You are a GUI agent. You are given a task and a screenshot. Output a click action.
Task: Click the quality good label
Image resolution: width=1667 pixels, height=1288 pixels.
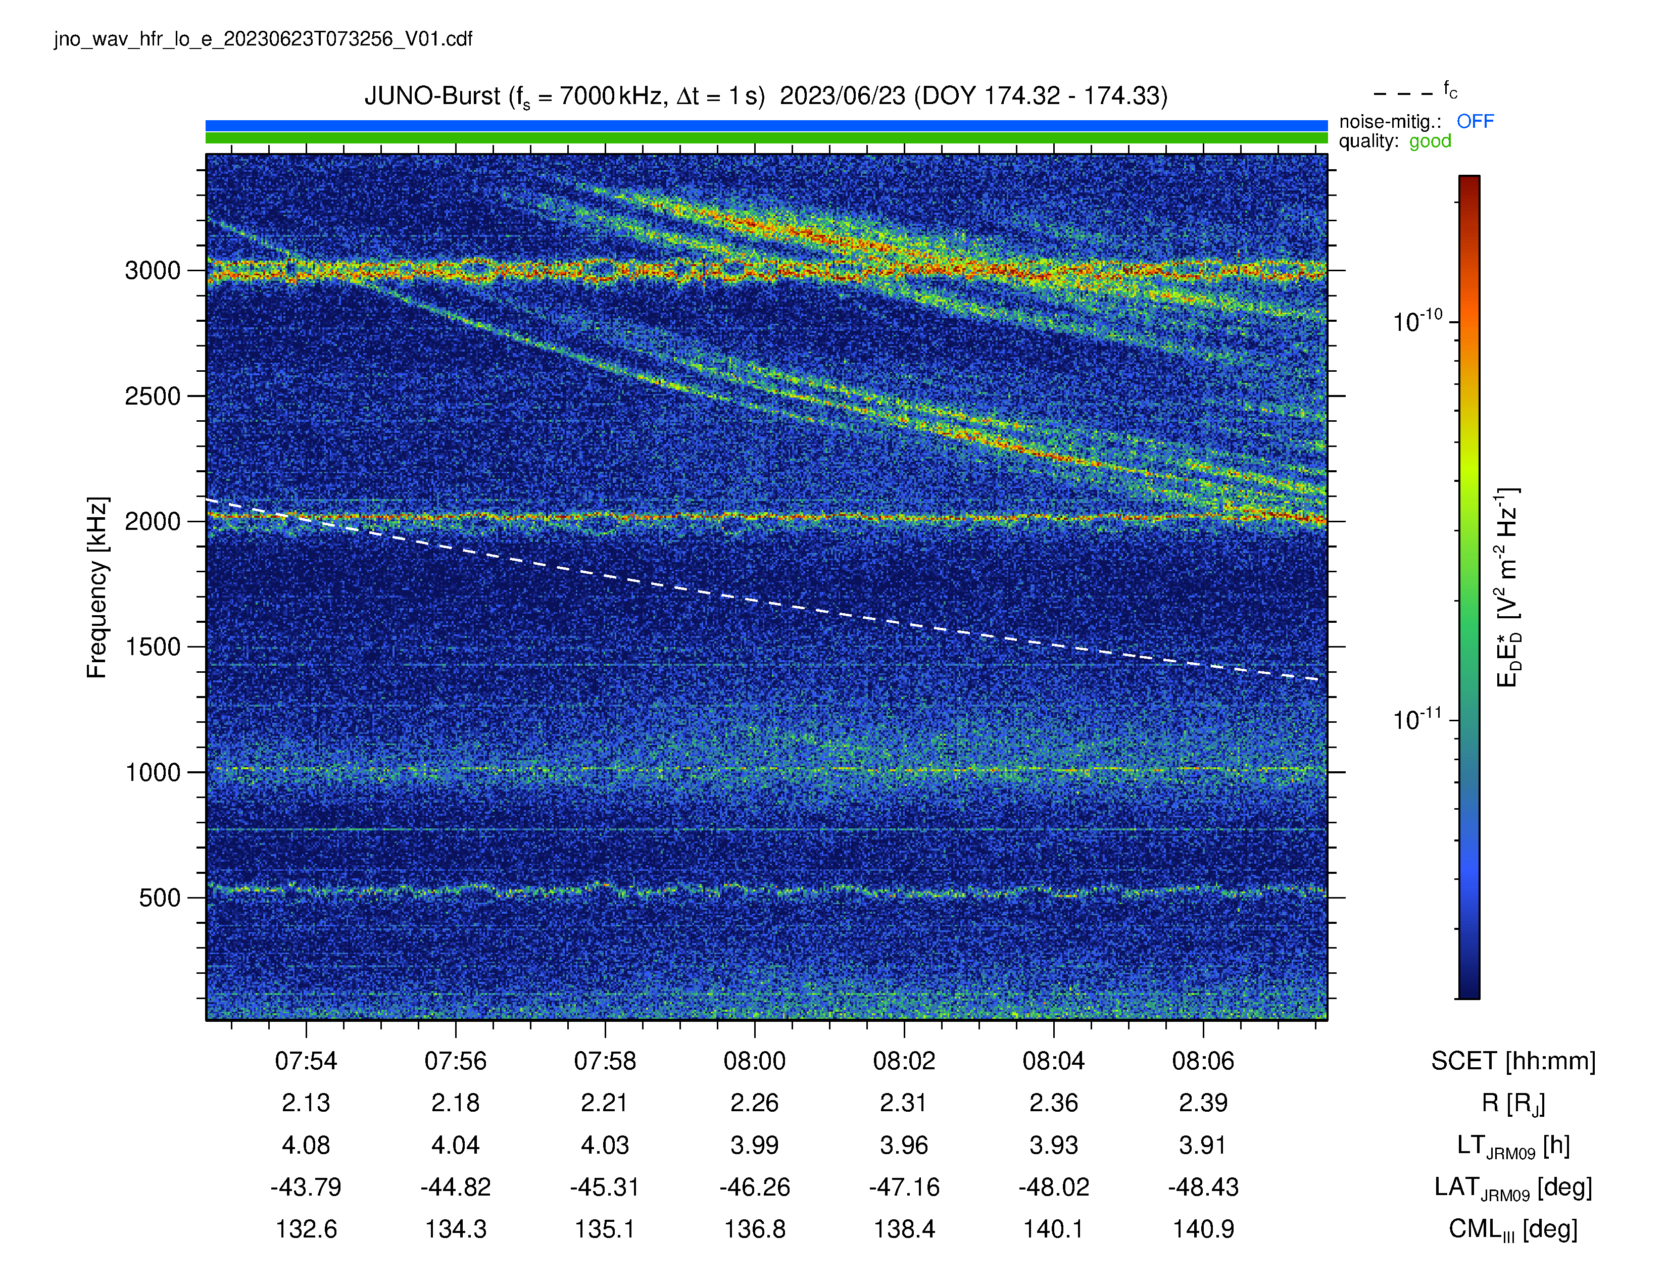coord(1395,141)
